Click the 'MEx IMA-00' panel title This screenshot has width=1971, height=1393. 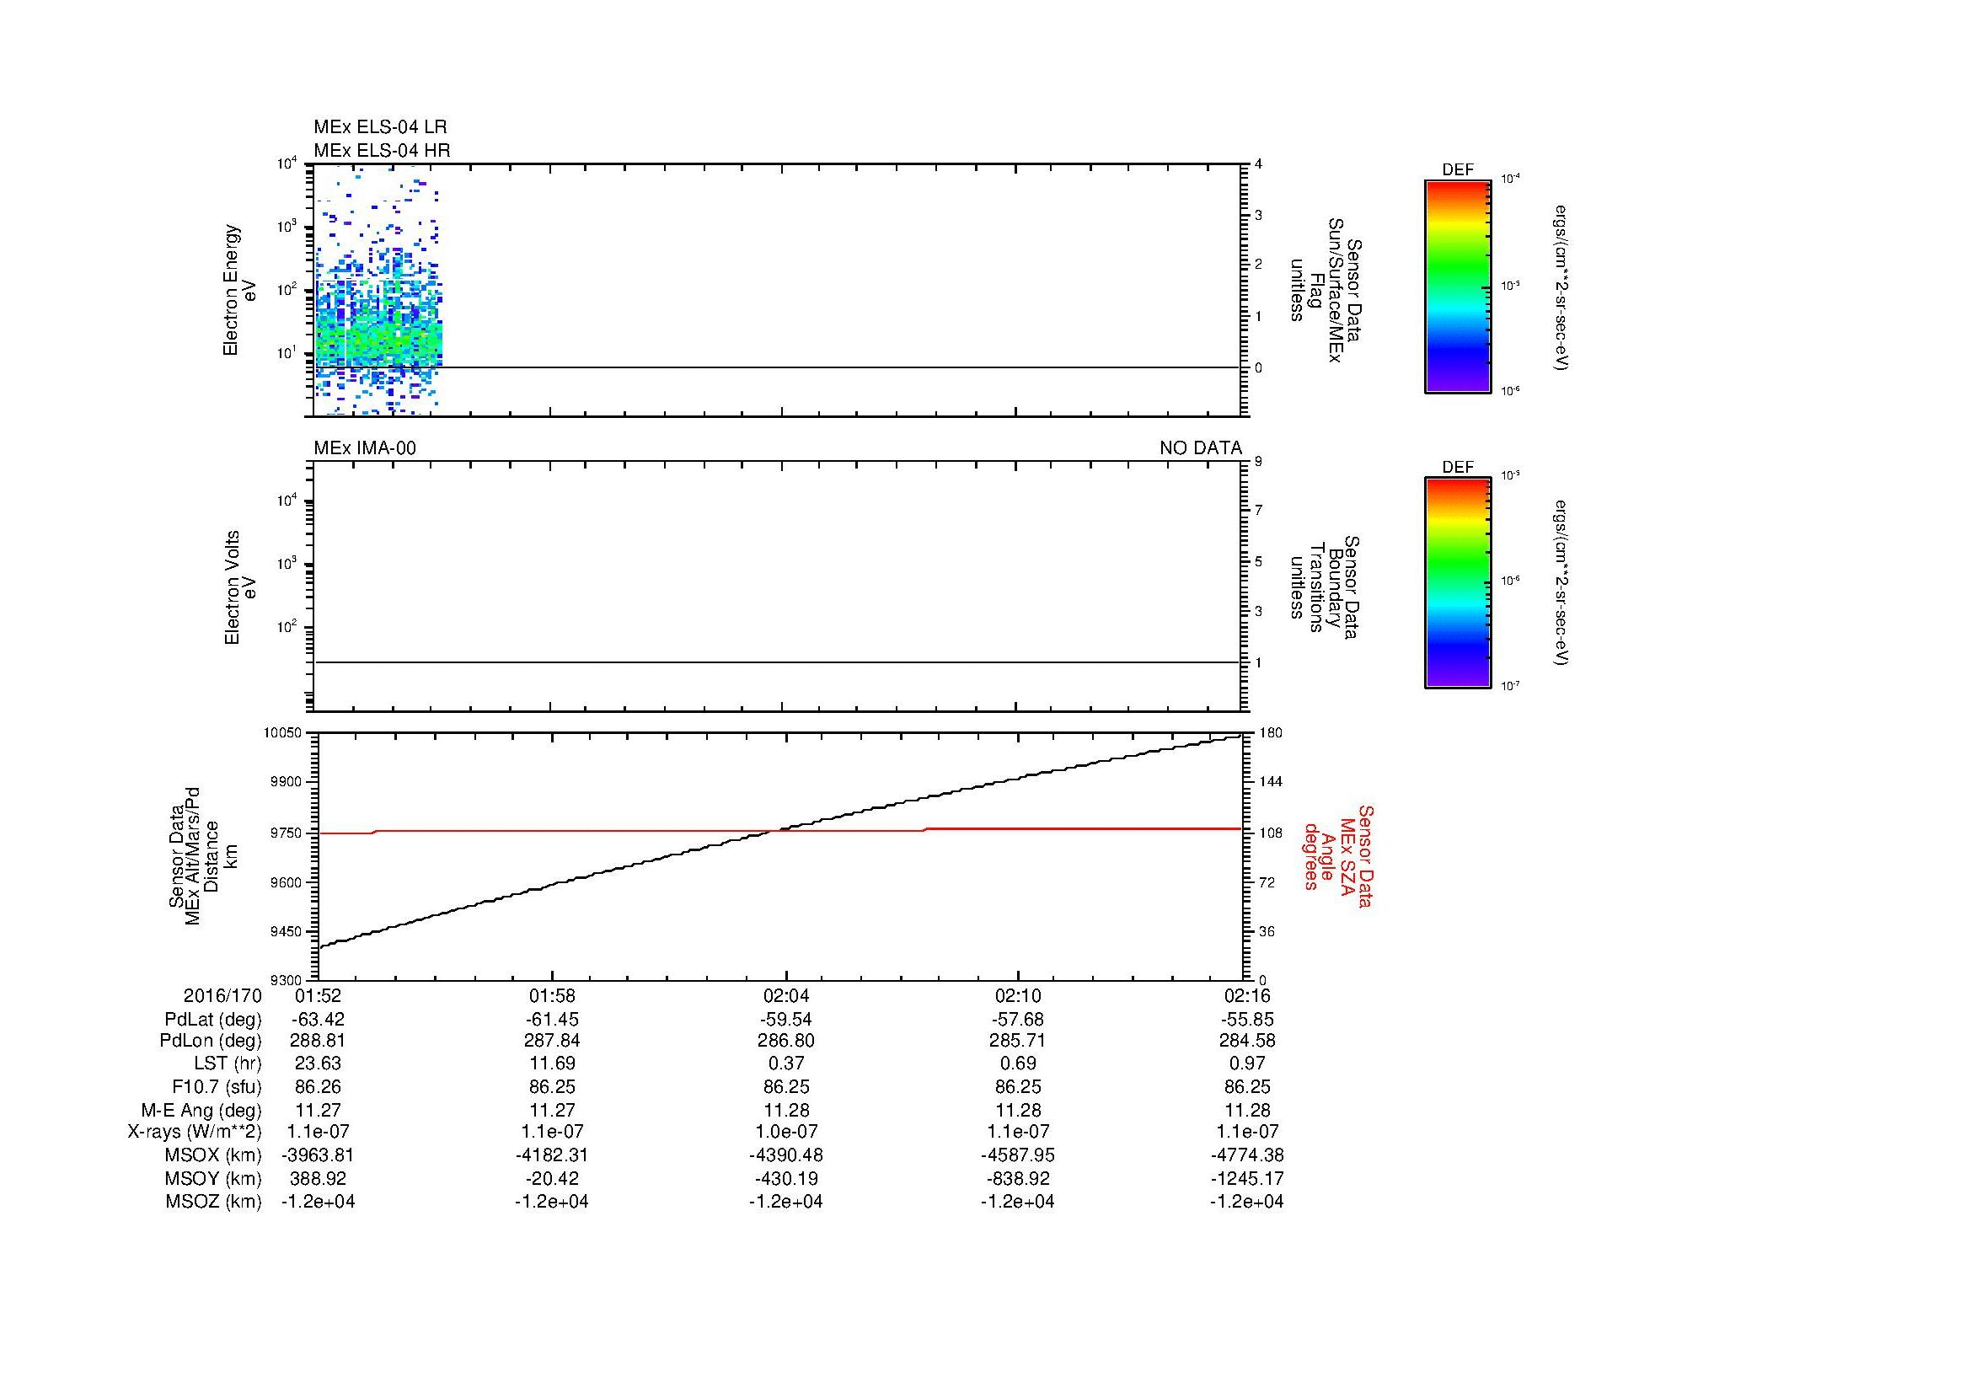coord(365,448)
